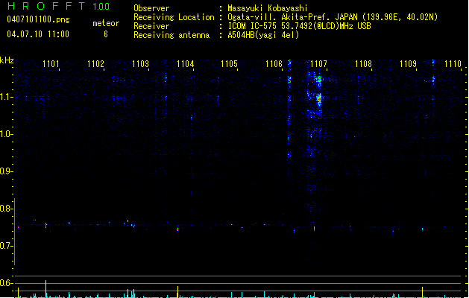Click the Receiving antenna label
The width and height of the screenshot is (469, 298).
tap(171, 35)
